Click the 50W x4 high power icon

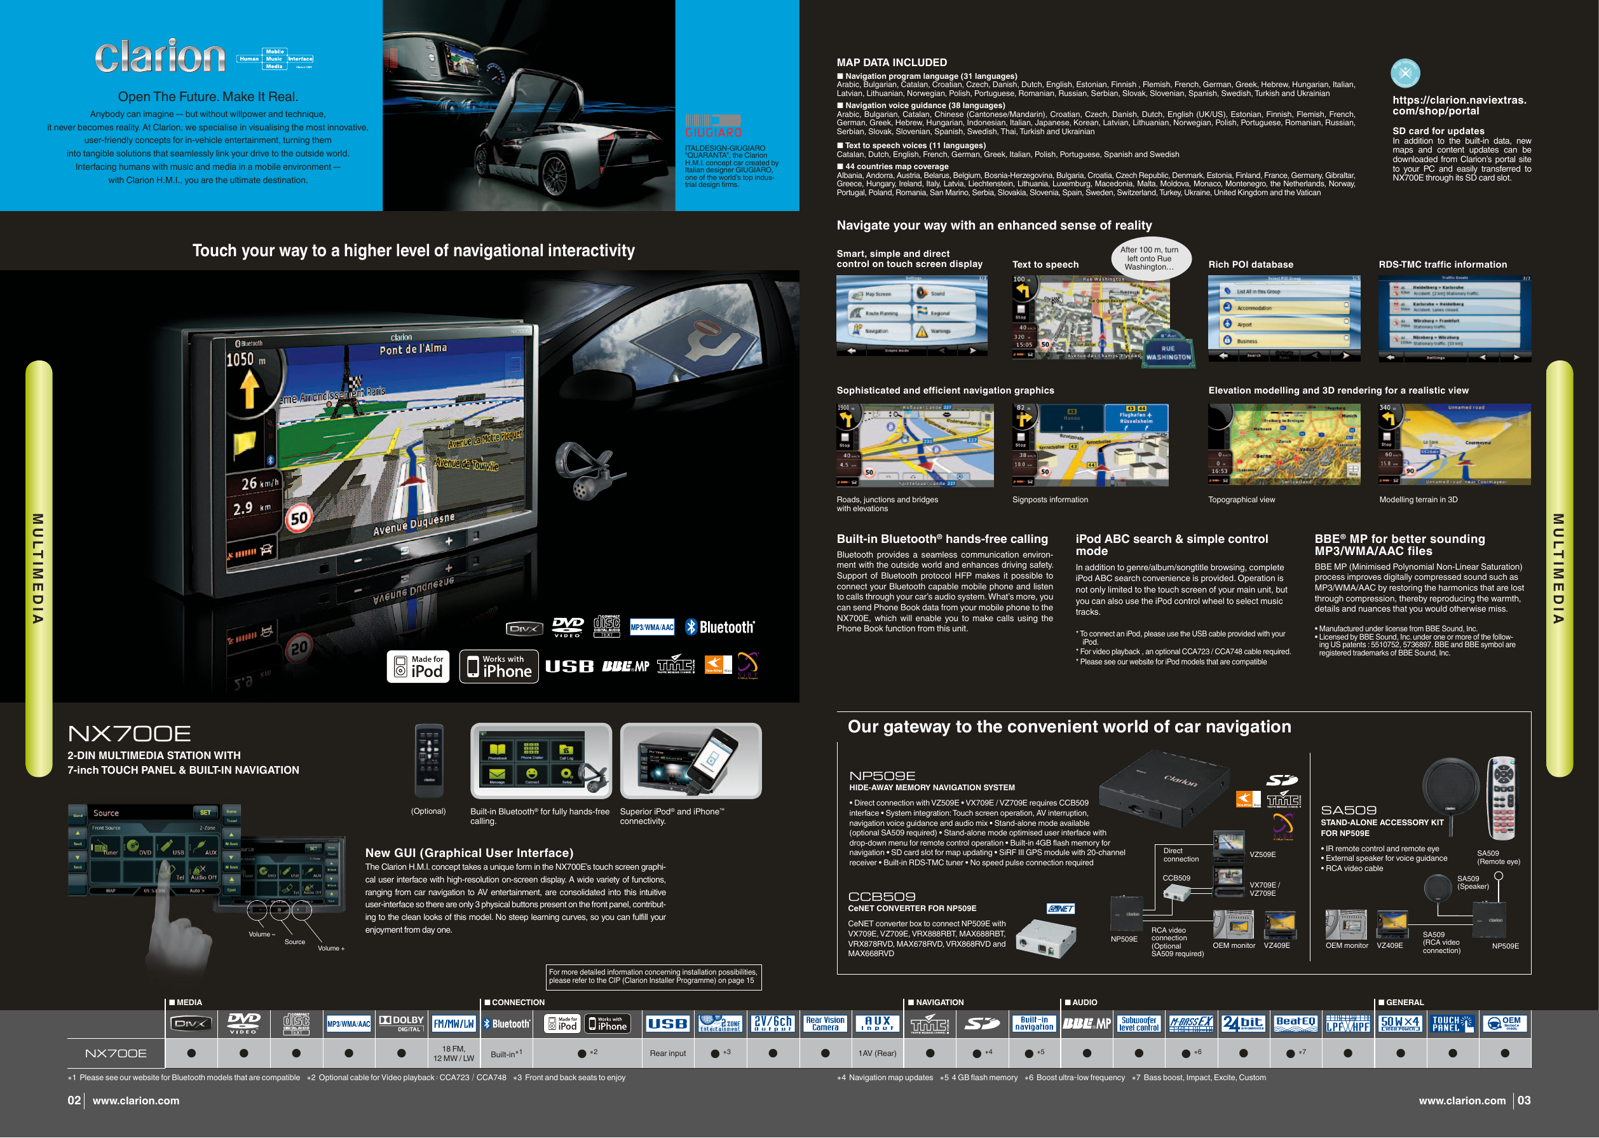click(x=1400, y=1024)
